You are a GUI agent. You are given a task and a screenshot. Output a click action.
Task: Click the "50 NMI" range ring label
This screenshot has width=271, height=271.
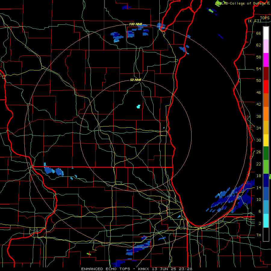point(136,80)
